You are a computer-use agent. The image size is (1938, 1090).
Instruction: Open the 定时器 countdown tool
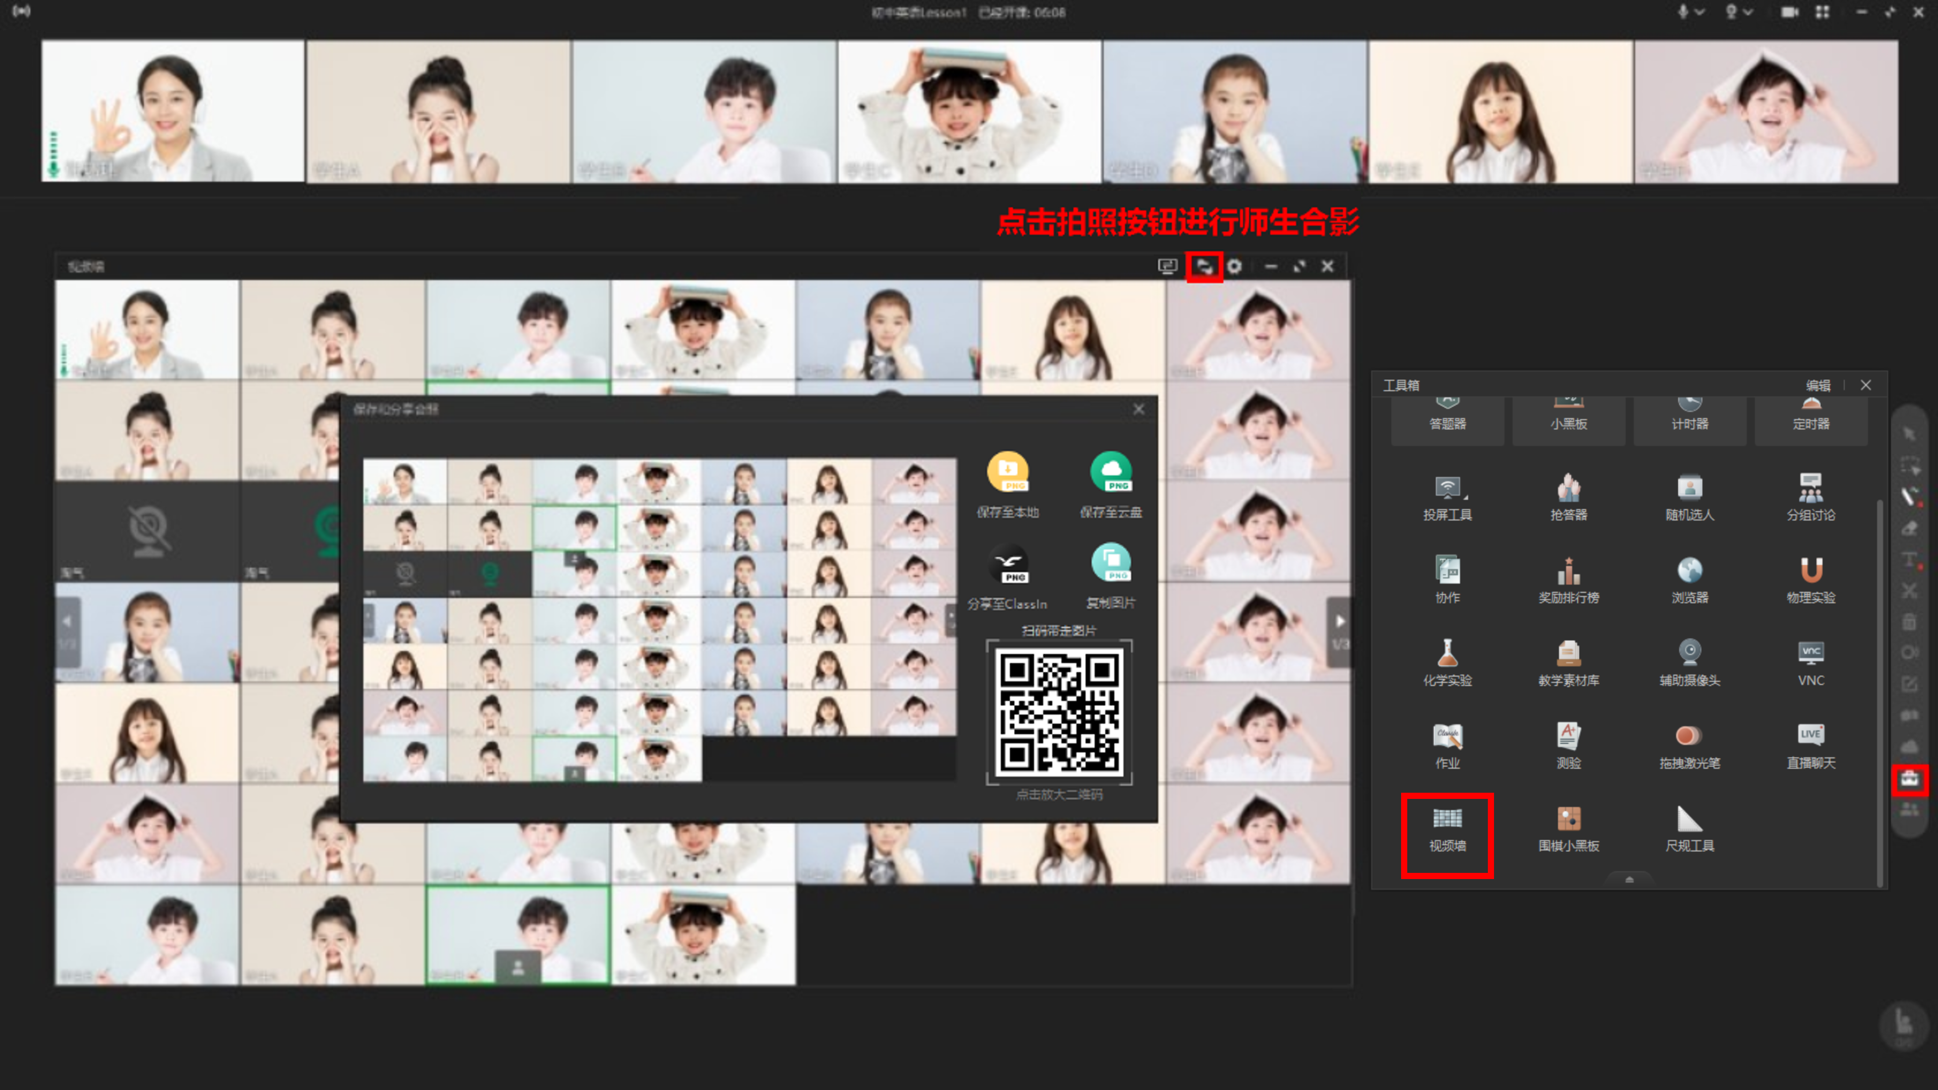click(1810, 421)
